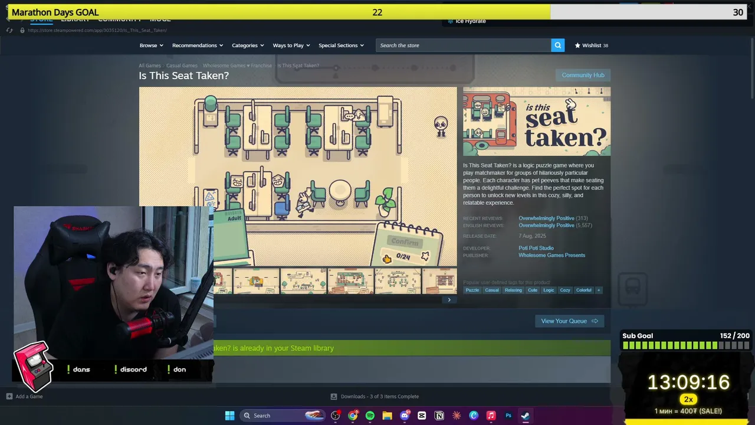
Task: Switch to the Store tab
Action: [x=41, y=19]
